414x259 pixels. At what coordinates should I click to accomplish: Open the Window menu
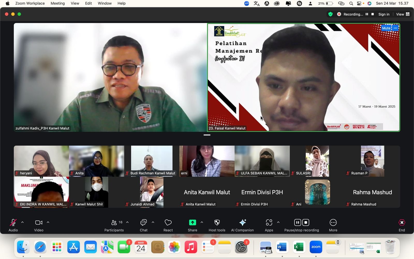tap(105, 3)
